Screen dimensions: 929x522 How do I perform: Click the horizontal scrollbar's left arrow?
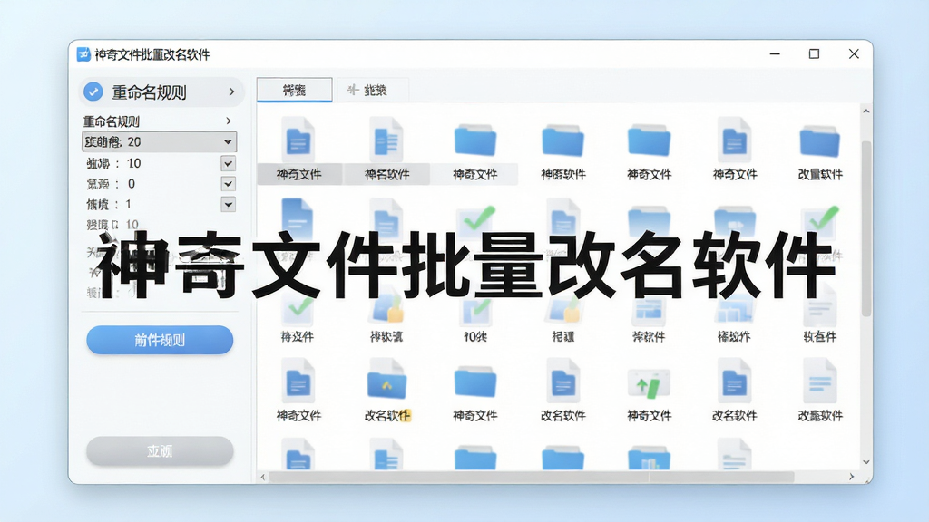click(263, 477)
